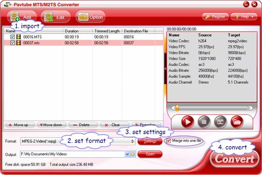The height and width of the screenshot is (175, 262).
Task: Close the Pavtube converter window
Action: (254, 4)
